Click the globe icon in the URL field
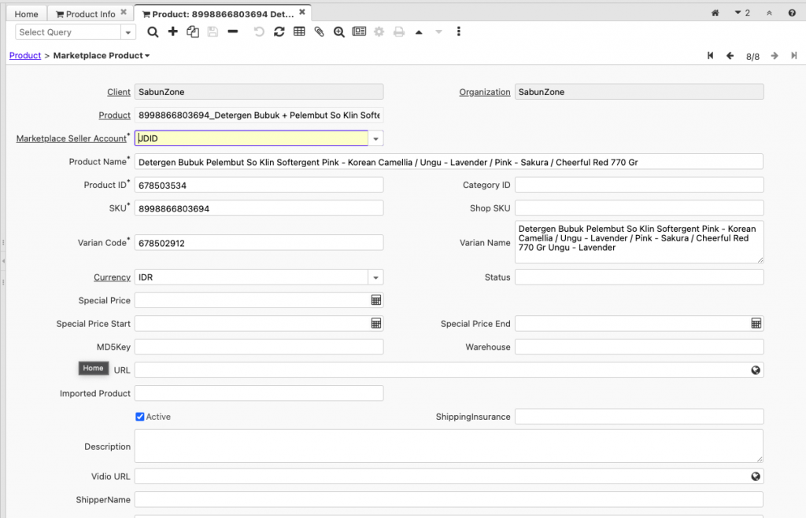Screen dimensions: 806x518 [756, 370]
